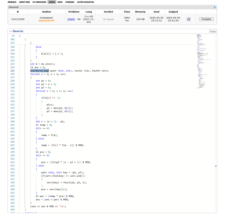Open author profile lequoctran181
246x215 pixels.
click(46, 21)
